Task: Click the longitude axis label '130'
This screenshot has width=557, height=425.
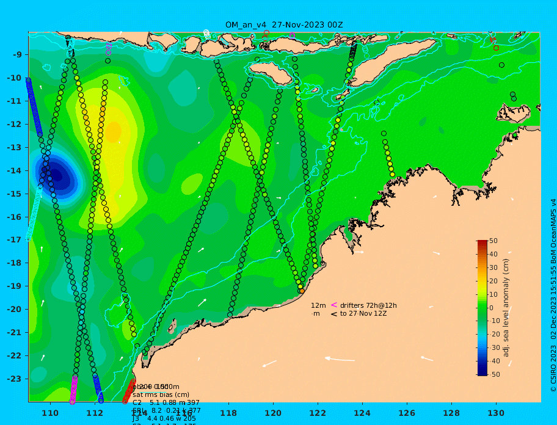Action: [x=496, y=413]
